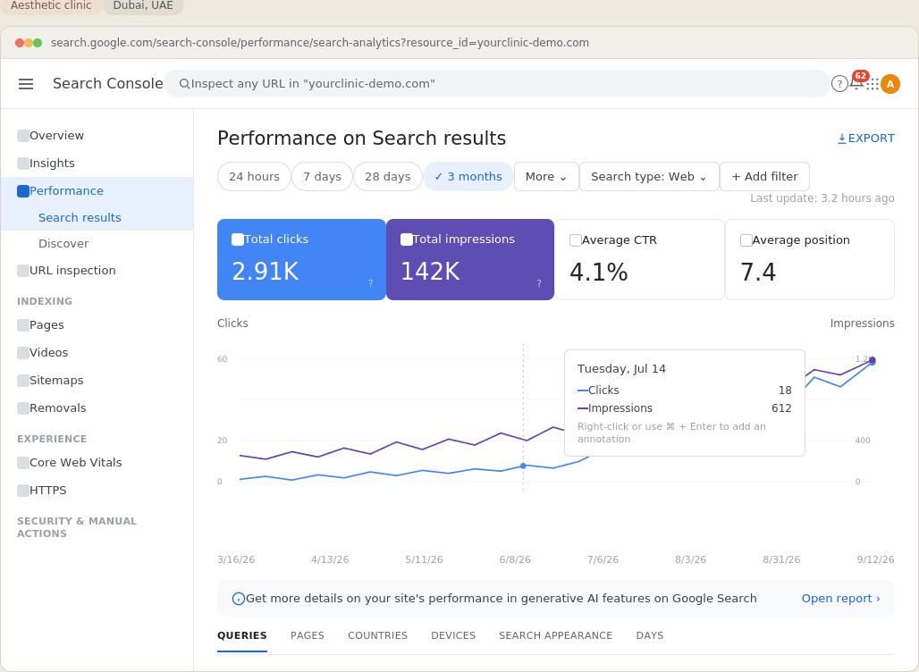Go to Insights page
Image resolution: width=919 pixels, height=672 pixels.
point(97,164)
